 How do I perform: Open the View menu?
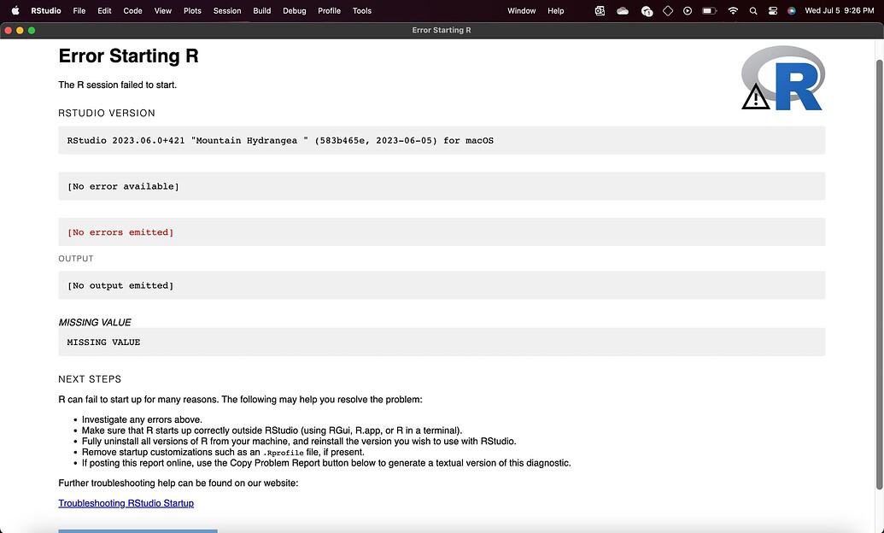point(163,11)
